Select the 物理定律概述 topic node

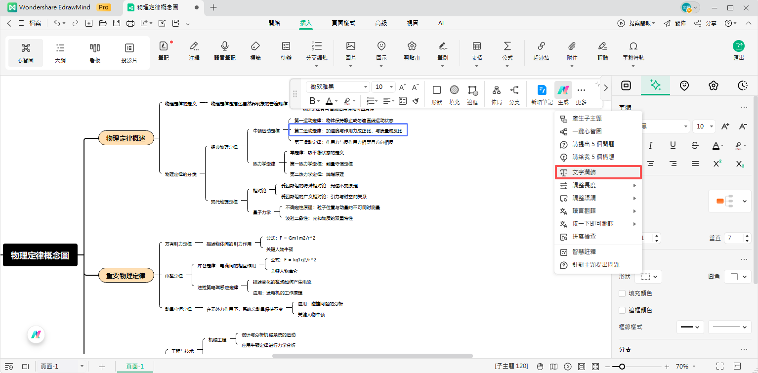pyautogui.click(x=126, y=138)
